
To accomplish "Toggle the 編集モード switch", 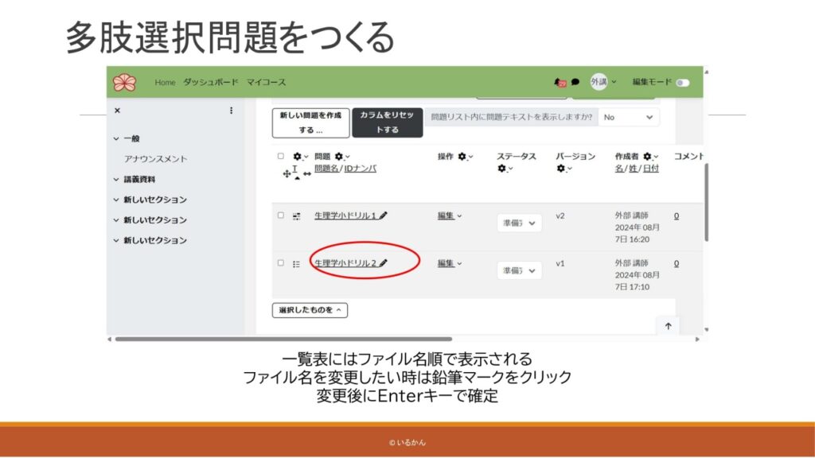I will (x=683, y=82).
